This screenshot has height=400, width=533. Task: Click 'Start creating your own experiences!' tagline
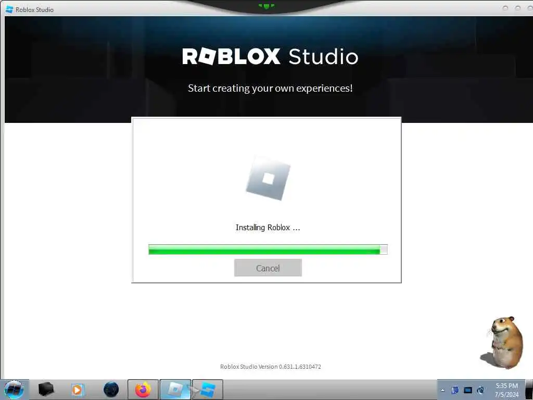[x=270, y=88]
